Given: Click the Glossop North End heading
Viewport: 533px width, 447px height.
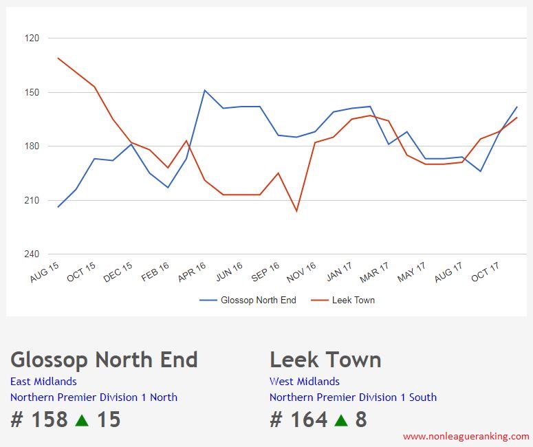Looking at the screenshot, I should tap(104, 360).
